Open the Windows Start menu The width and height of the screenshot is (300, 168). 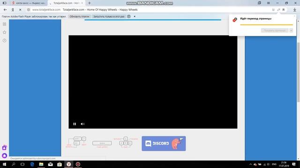click(4, 164)
